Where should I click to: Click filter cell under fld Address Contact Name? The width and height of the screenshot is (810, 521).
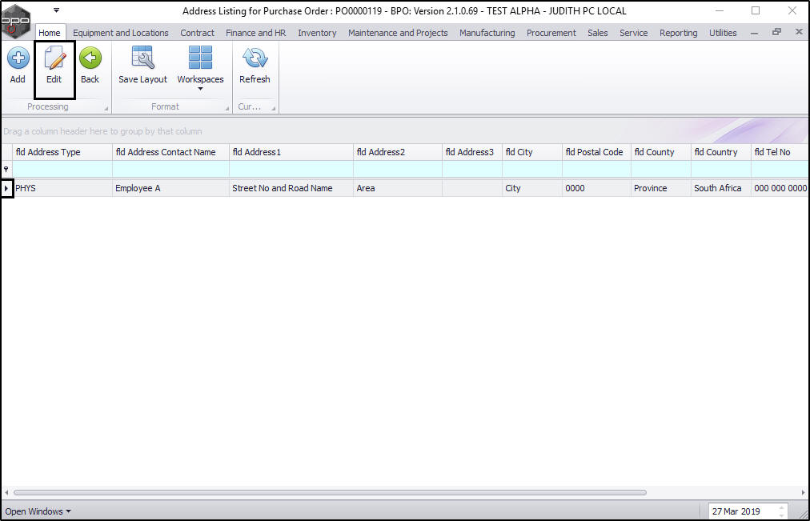pos(170,169)
